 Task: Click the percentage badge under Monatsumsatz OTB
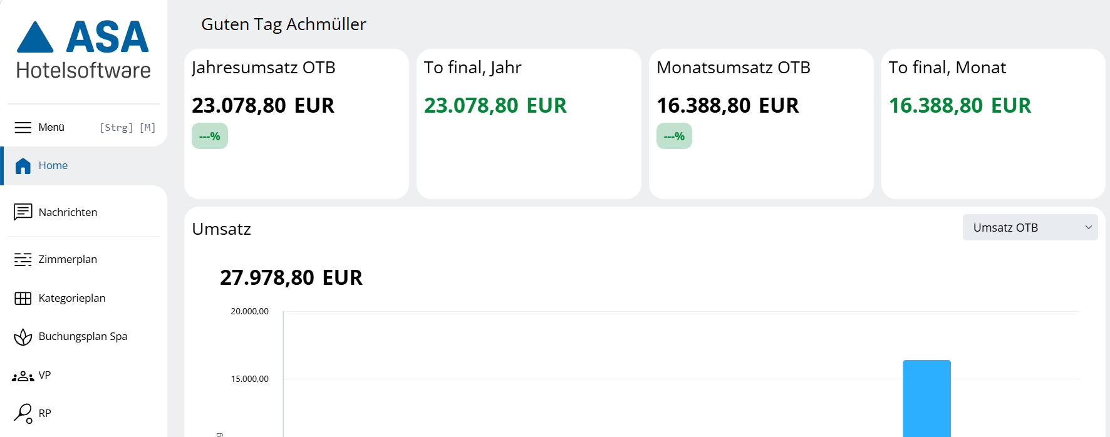point(674,136)
